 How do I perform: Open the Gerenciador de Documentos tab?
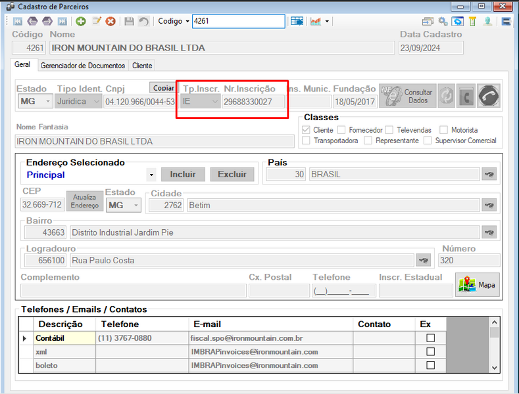(x=83, y=66)
